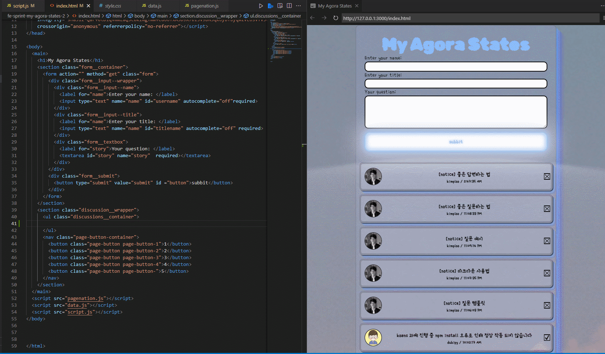The height and width of the screenshot is (354, 605).
Task: Toggle checkbox on '질문 예시' post
Action: coord(547,241)
